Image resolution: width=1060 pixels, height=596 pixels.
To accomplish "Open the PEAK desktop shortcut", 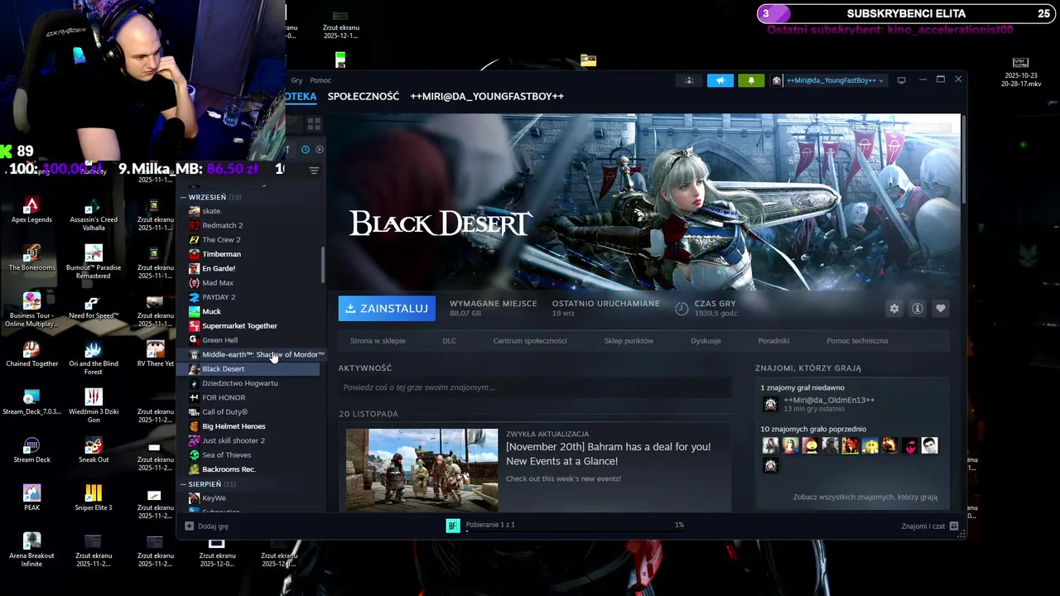I will (31, 498).
